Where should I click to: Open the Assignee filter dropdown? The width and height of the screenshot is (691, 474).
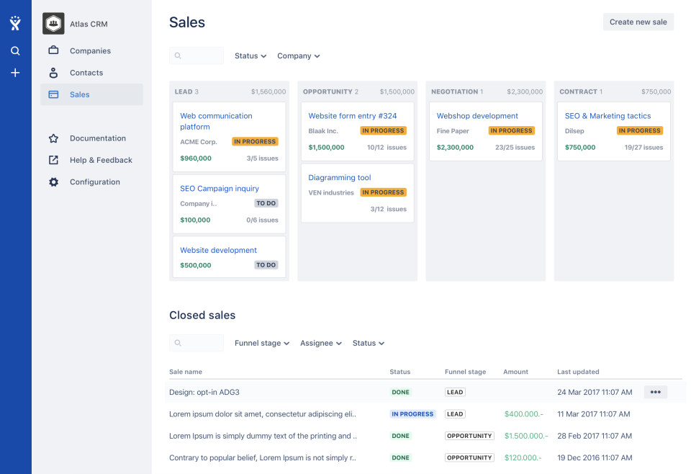[321, 343]
